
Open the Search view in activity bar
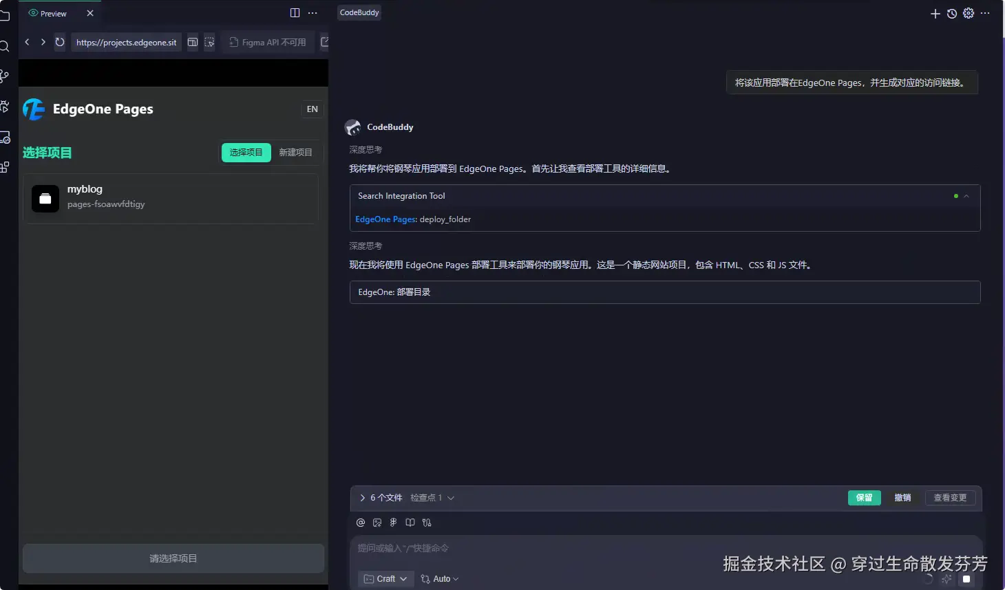coord(4,46)
